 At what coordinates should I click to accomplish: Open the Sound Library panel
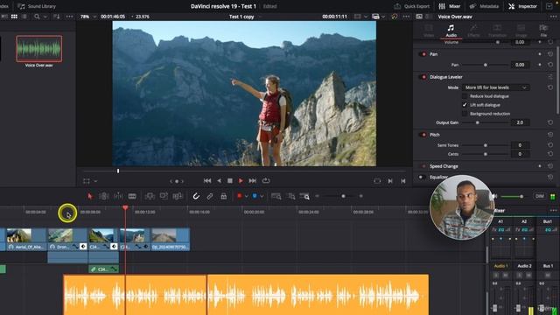tap(37, 6)
